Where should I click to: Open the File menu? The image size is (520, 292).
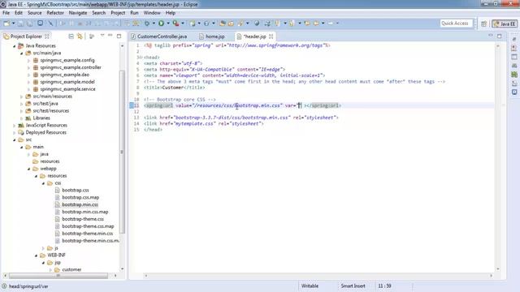click(6, 13)
